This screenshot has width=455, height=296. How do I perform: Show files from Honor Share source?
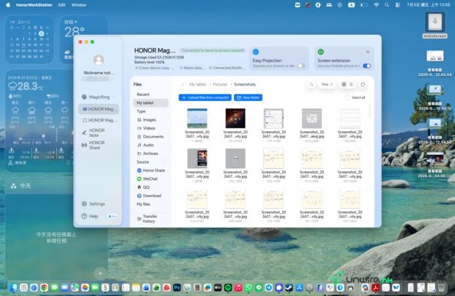point(151,170)
